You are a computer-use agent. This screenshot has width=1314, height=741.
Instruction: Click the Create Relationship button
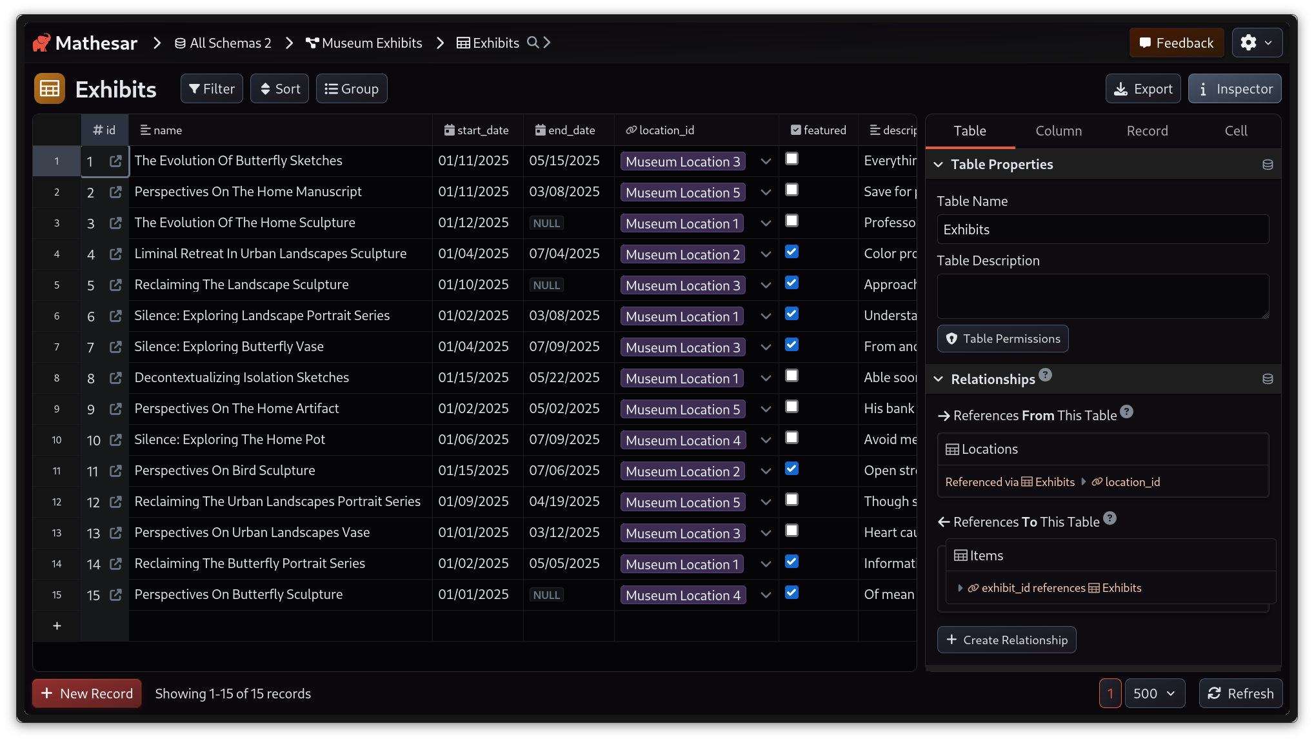(x=1007, y=640)
